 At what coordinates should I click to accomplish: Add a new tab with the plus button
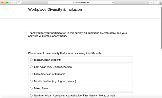(x=161, y=3)
